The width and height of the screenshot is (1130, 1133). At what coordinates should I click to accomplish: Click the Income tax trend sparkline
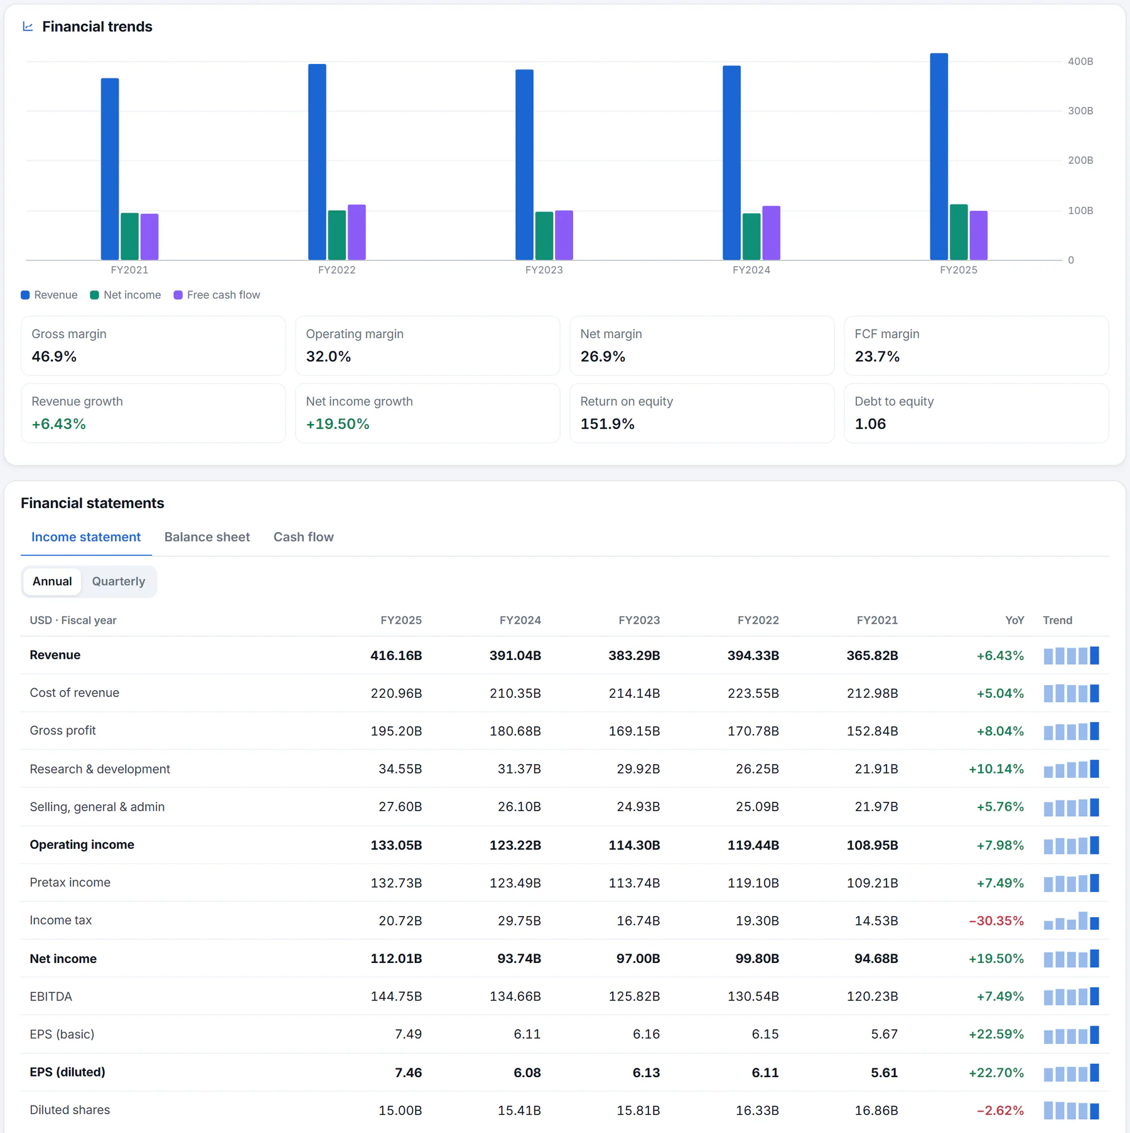[x=1071, y=920]
